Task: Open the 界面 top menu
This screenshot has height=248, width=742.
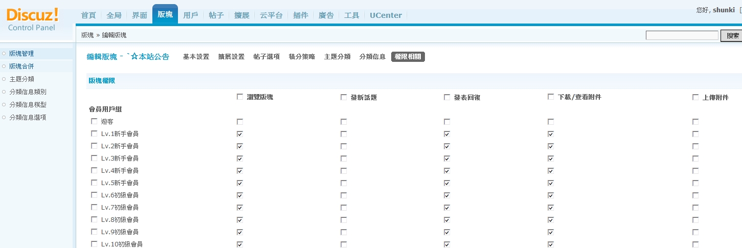Action: click(x=140, y=15)
